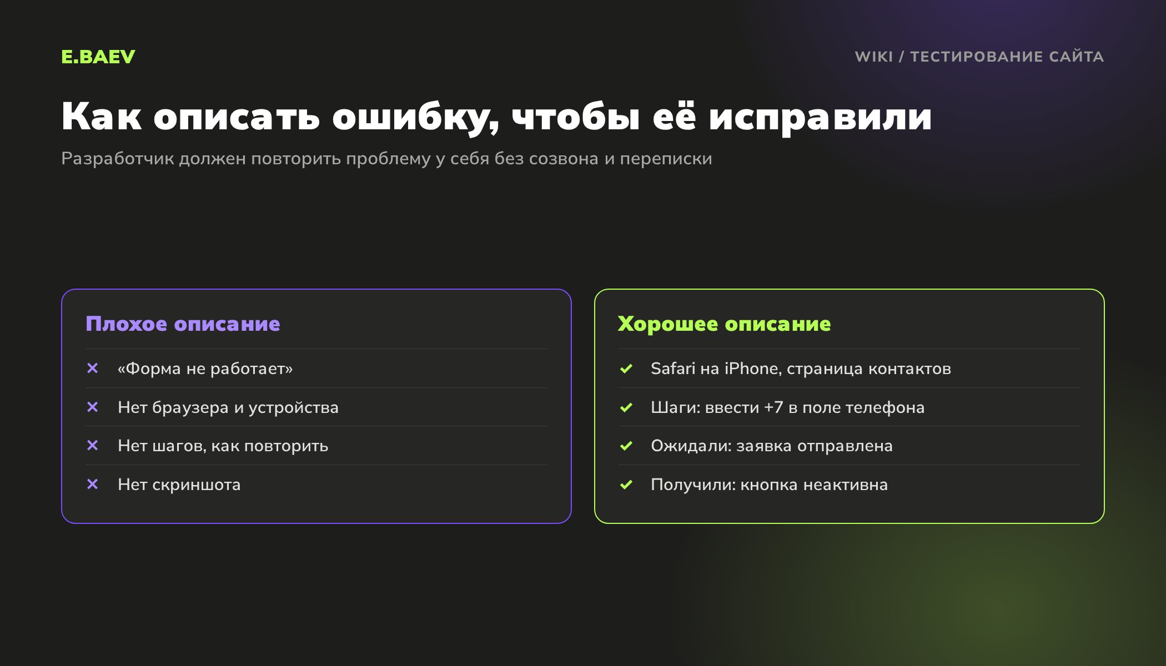Viewport: 1166px width, 666px height.
Task: Click Шаги: ввести +7 в поле телефона
Action: [x=787, y=407]
